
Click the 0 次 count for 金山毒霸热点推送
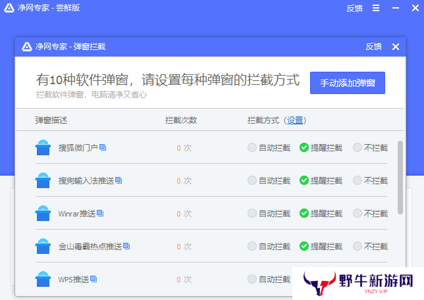coord(184,246)
